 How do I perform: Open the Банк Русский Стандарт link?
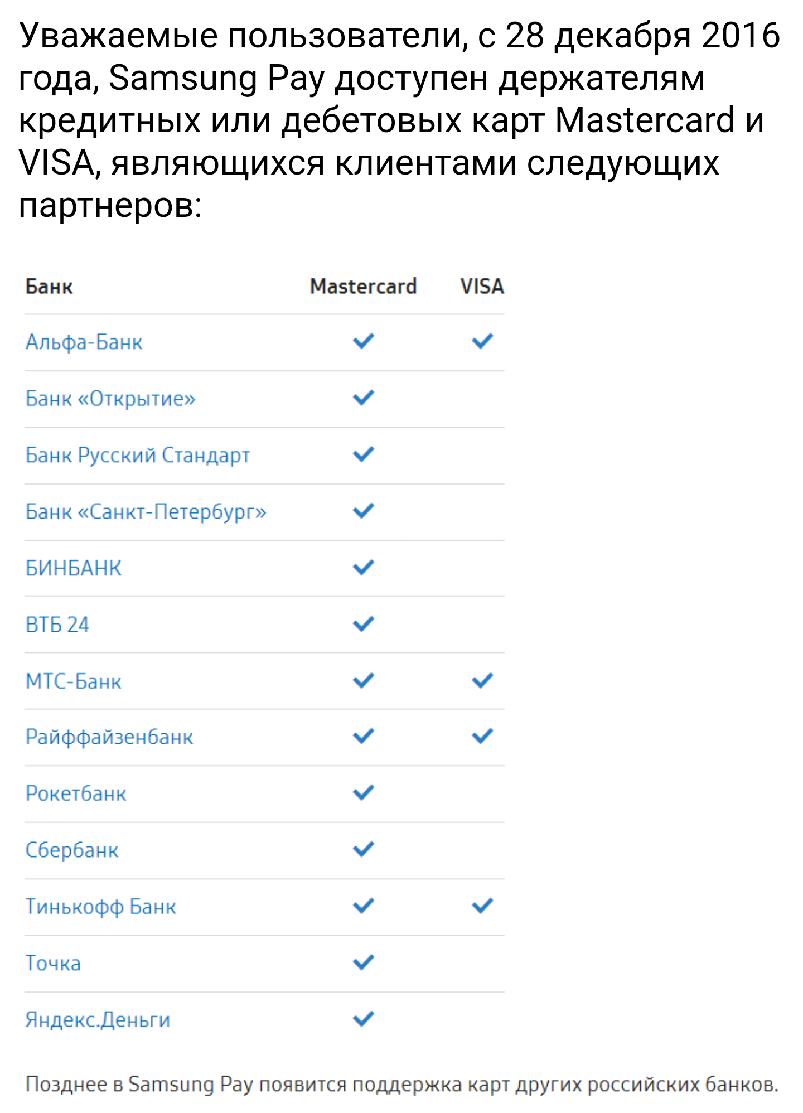138,456
